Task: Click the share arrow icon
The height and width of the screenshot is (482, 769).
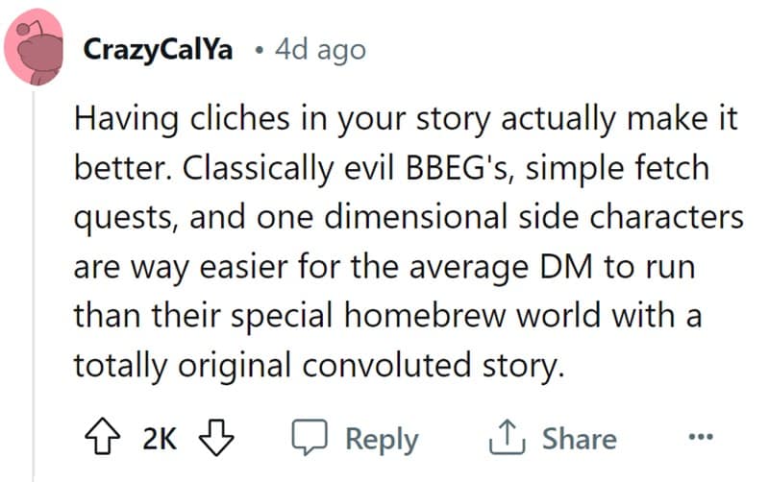Action: [508, 439]
